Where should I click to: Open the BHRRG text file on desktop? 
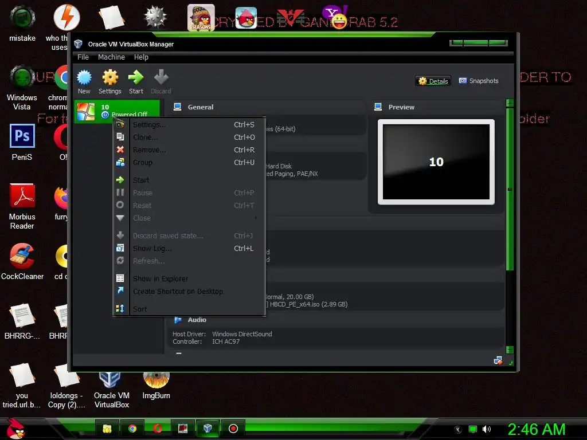click(22, 322)
